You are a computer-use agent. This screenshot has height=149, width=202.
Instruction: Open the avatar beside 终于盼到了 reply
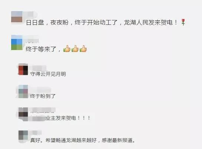(x=23, y=92)
